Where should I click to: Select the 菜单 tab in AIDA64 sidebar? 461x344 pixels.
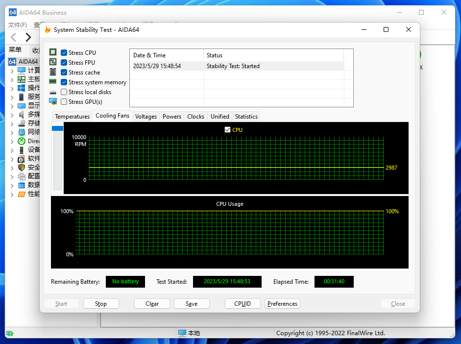(x=15, y=49)
